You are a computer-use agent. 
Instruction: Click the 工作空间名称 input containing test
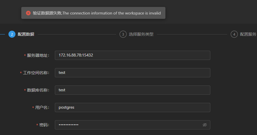pos(132,73)
